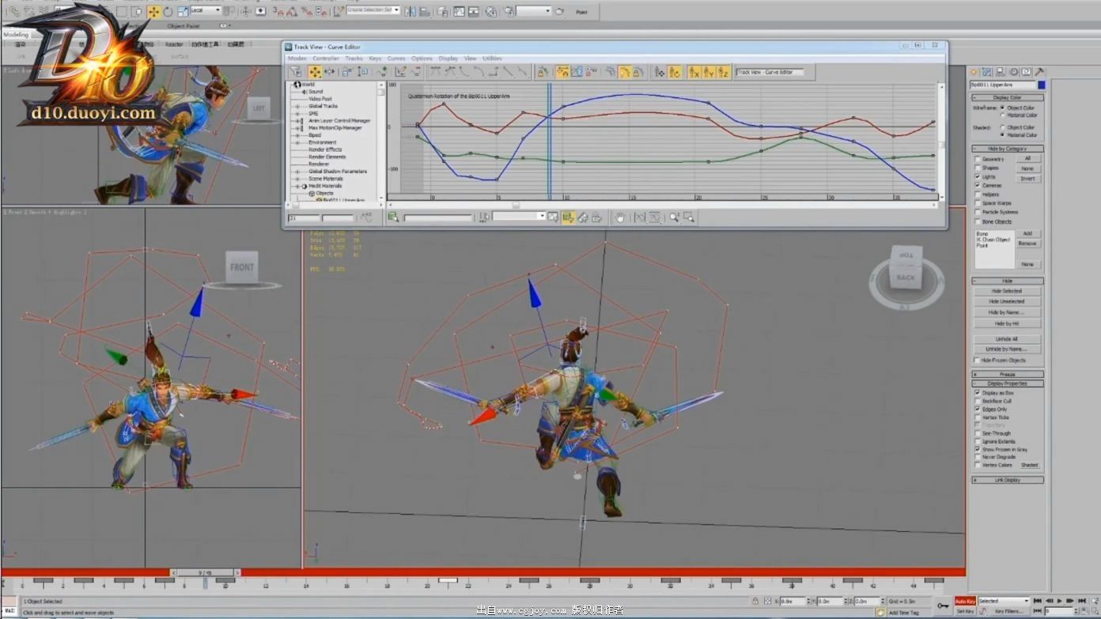Screen dimensions: 1101x619
Task: Uncheck the Cameras hide checkbox
Action: pyautogui.click(x=978, y=185)
